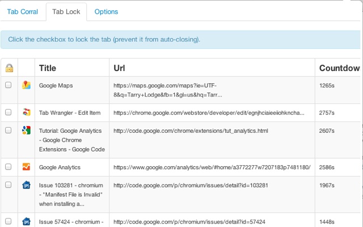Viewport: 363px width, 227px height.
Task: Tick the Issue 103281 lock checkbox
Action: click(9, 184)
